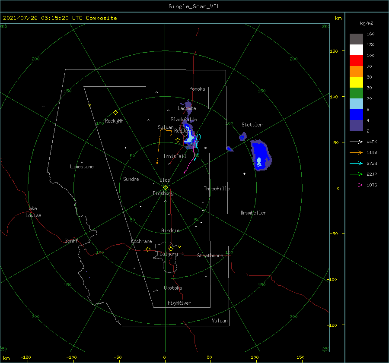Click the kg/m2 units label
389x363 pixels.
[x=367, y=23]
